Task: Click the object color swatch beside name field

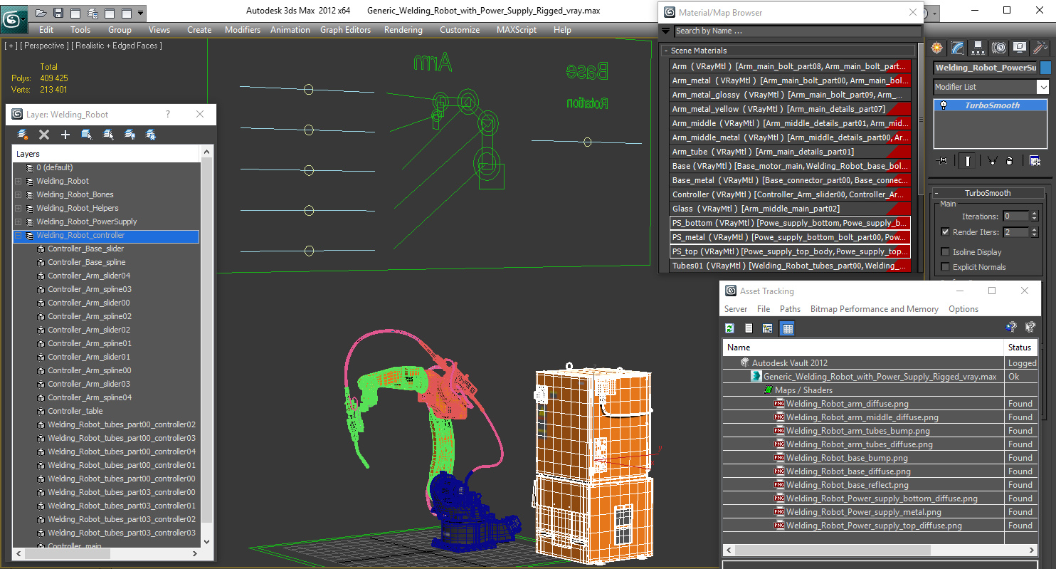Action: (x=1045, y=68)
